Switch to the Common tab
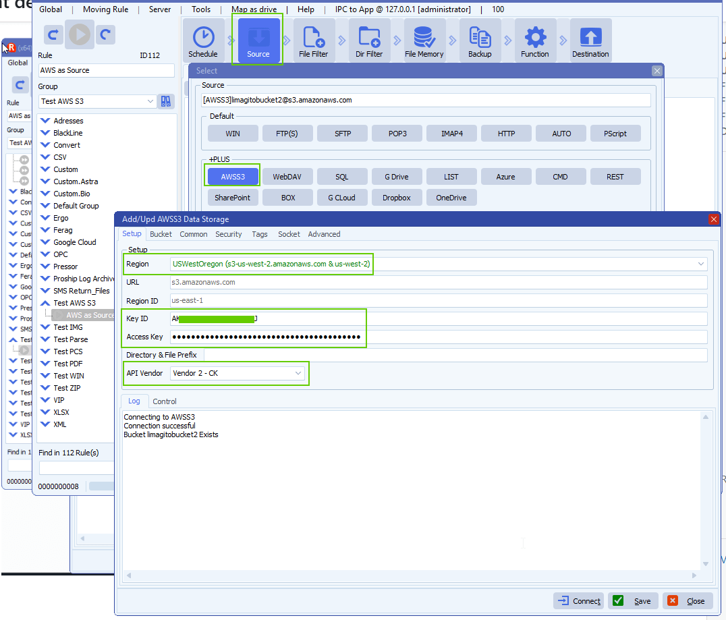Image resolution: width=726 pixels, height=620 pixels. pyautogui.click(x=194, y=234)
